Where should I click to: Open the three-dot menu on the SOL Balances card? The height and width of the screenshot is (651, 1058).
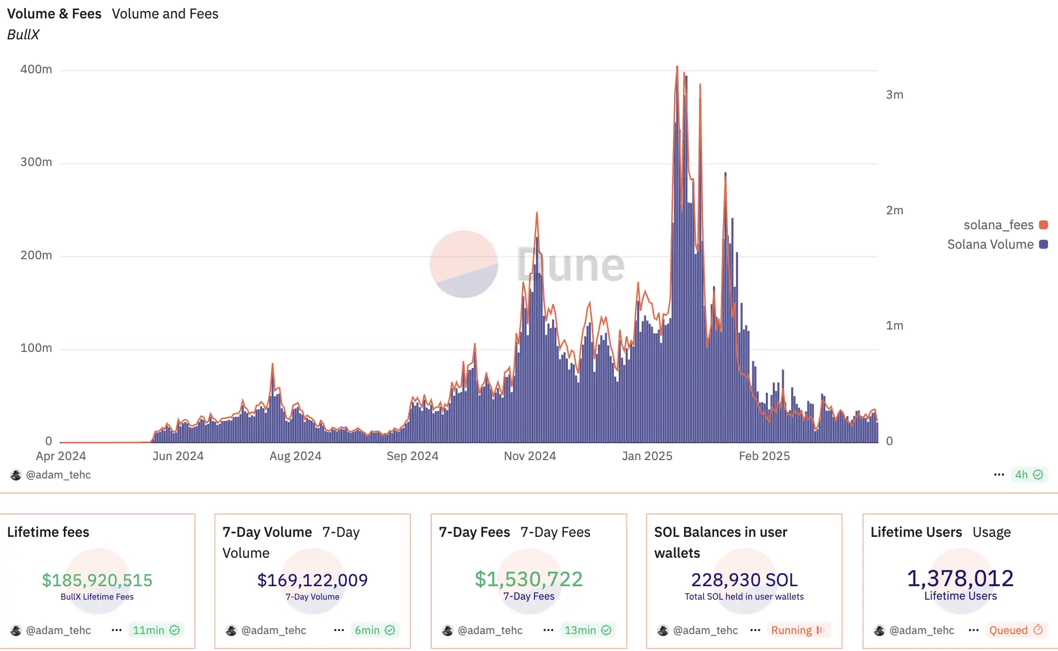(x=755, y=630)
